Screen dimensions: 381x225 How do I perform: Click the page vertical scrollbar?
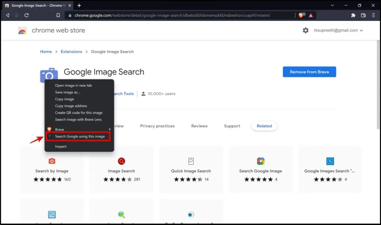click(378, 85)
